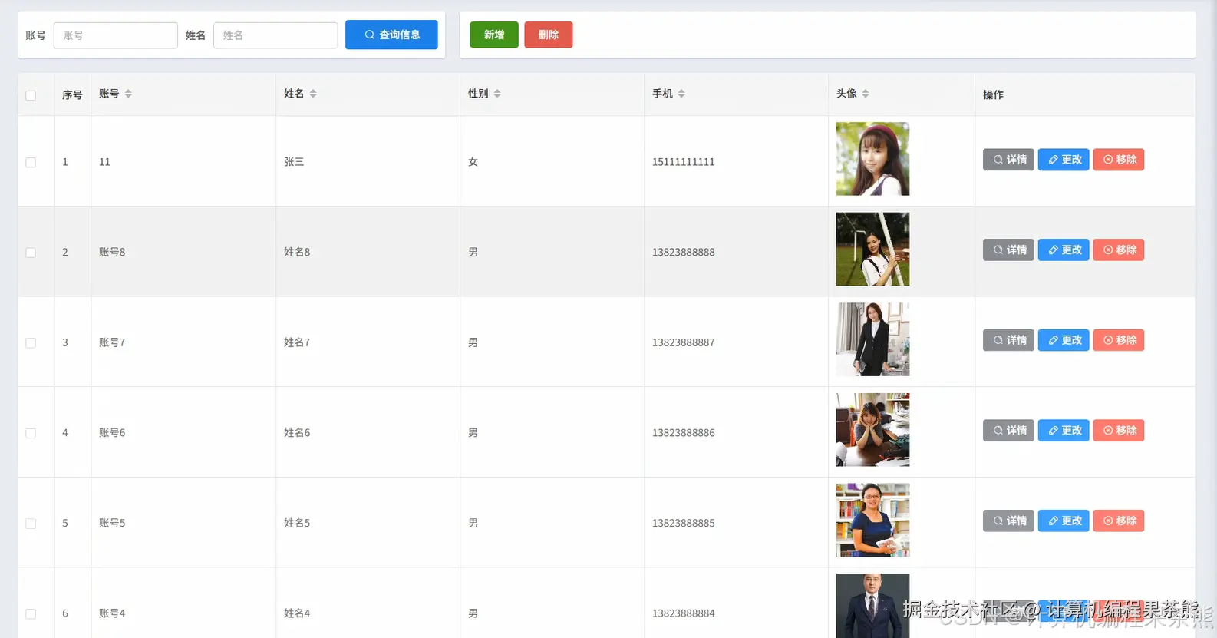
Task: Click the 账号8 account cell
Action: click(112, 253)
